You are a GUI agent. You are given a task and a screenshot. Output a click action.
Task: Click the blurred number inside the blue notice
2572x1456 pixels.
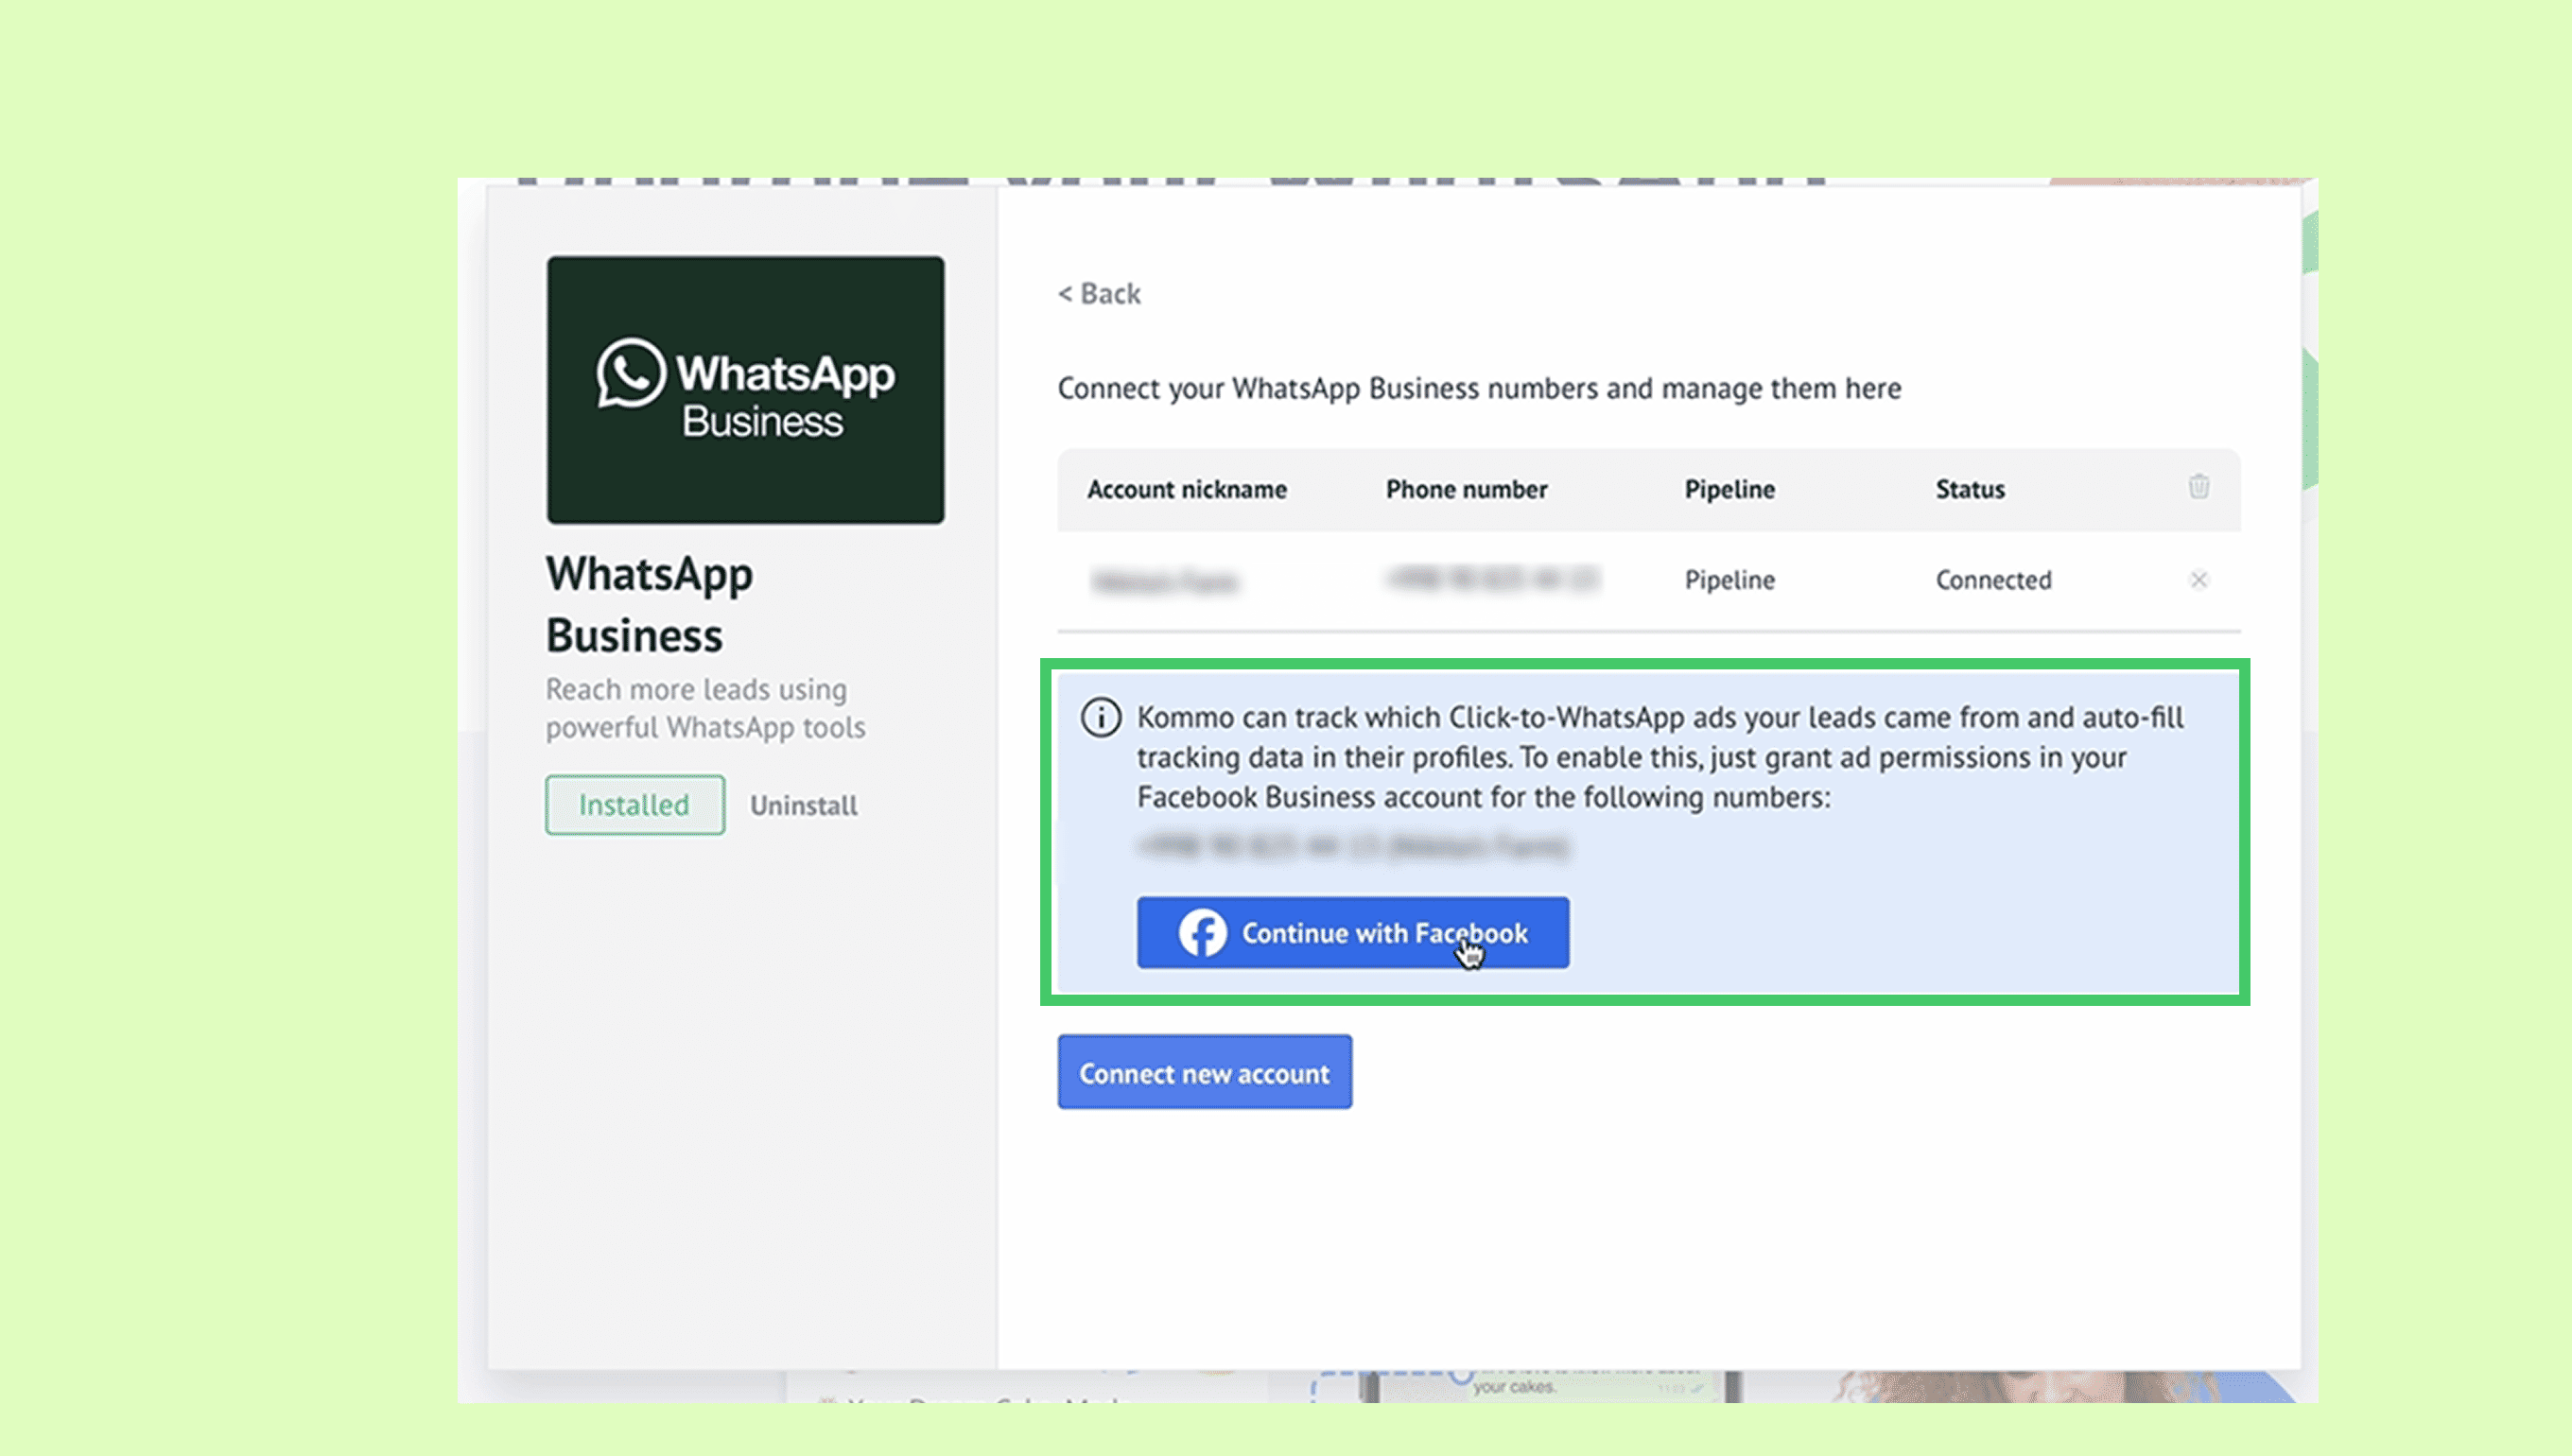[1353, 847]
